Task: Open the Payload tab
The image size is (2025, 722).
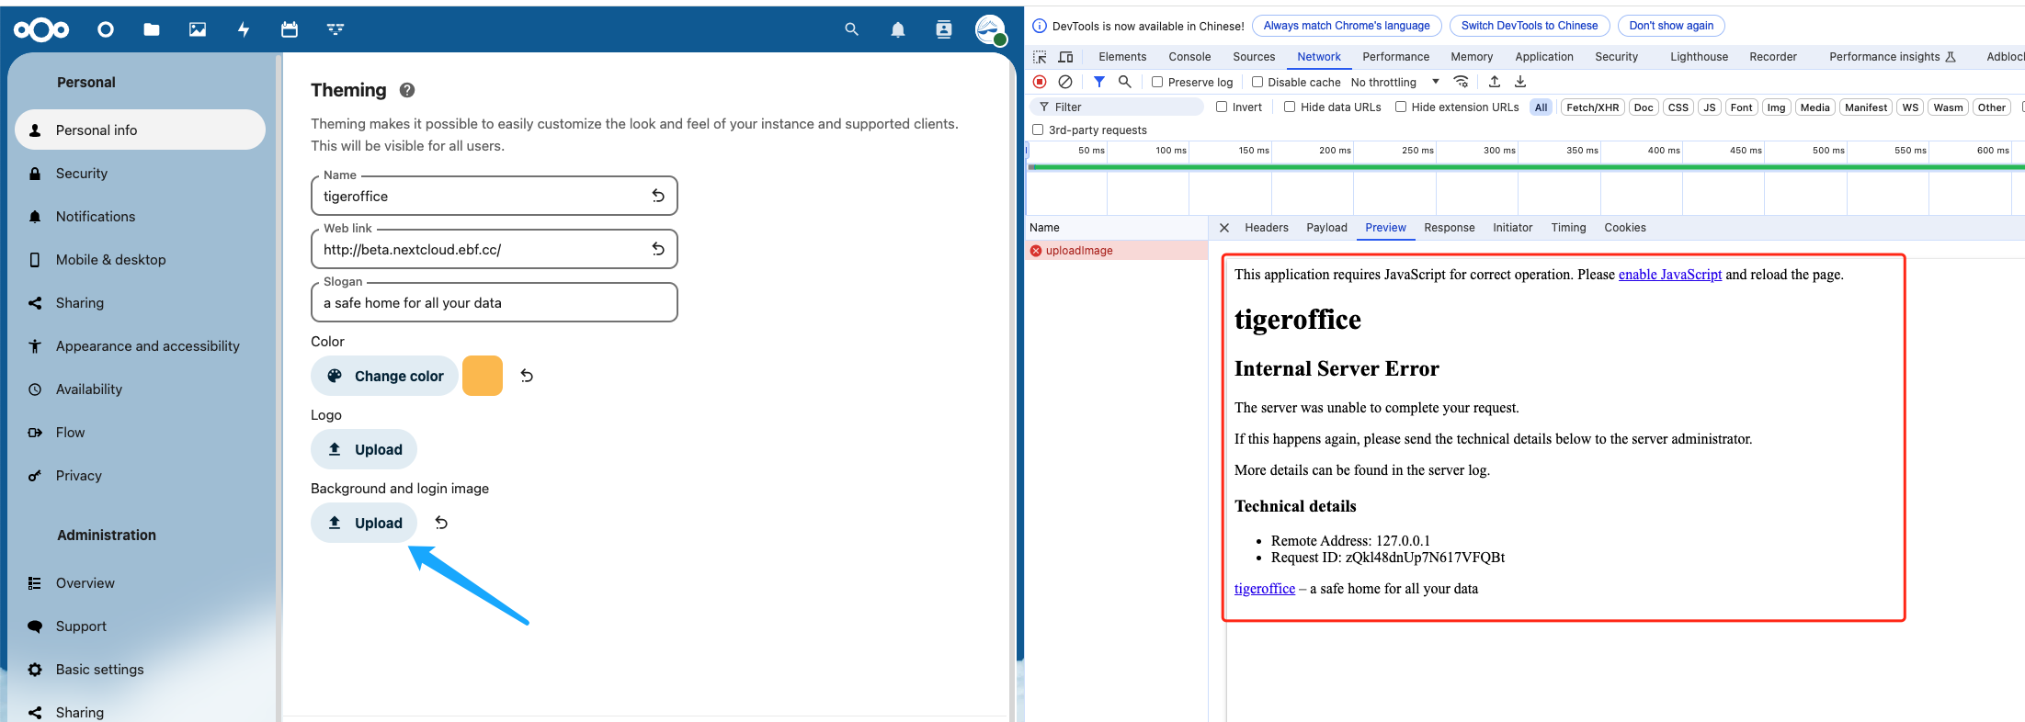Action: point(1326,228)
